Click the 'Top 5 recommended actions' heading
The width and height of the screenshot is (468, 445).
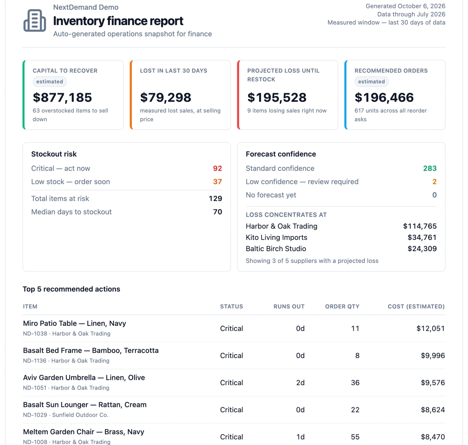[71, 289]
